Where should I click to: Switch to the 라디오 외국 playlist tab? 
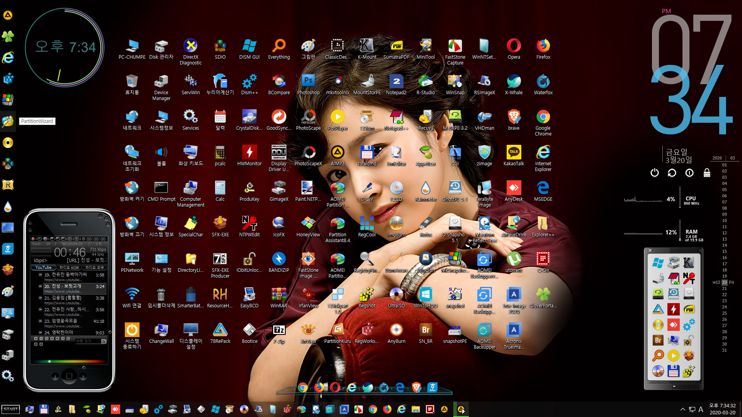tap(95, 267)
